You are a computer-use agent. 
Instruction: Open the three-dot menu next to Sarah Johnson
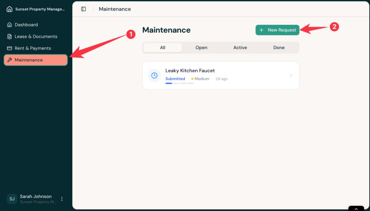click(62, 199)
